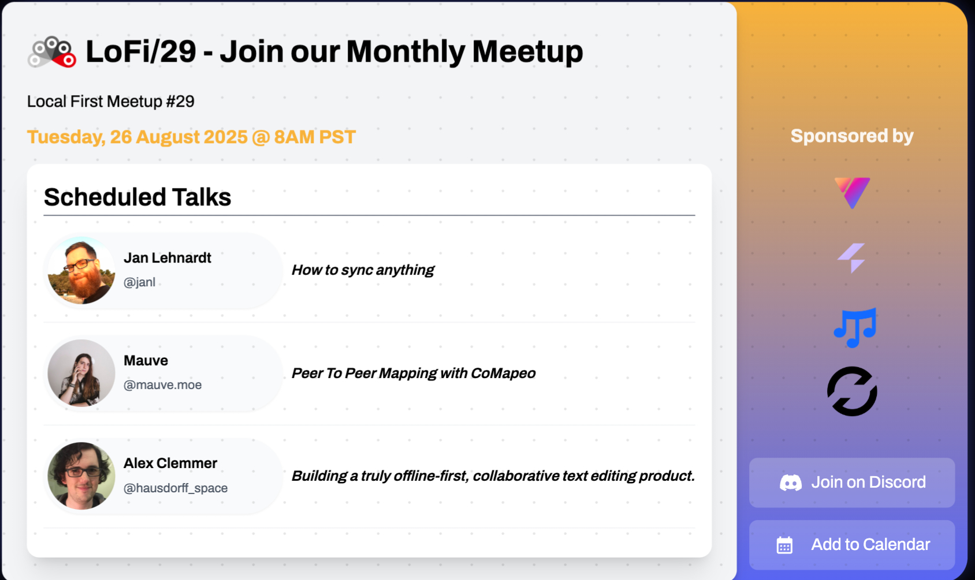The height and width of the screenshot is (580, 975).
Task: Click the blue music notes sponsor logo
Action: pos(855,327)
